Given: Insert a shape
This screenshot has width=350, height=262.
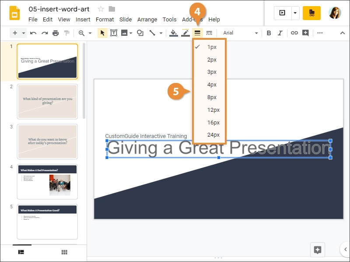Looking at the screenshot, I should coord(140,33).
